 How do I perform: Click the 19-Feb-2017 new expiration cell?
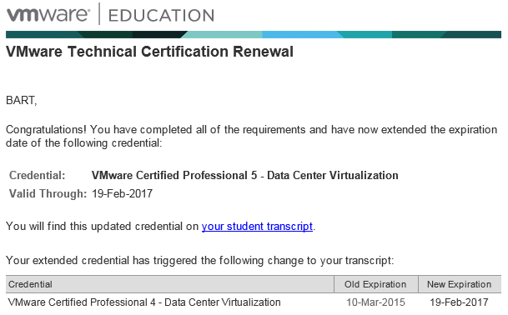pos(459,302)
